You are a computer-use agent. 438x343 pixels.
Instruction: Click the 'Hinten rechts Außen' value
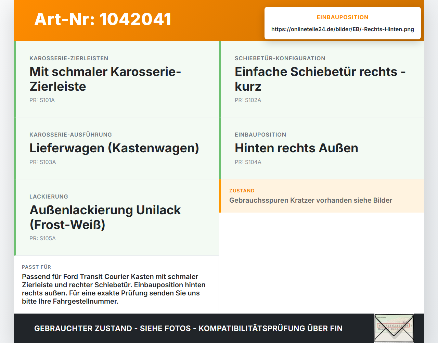coord(296,148)
